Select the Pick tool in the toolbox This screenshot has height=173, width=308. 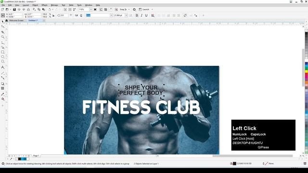point(3,21)
